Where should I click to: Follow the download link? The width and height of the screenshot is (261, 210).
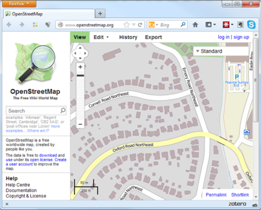48,155
